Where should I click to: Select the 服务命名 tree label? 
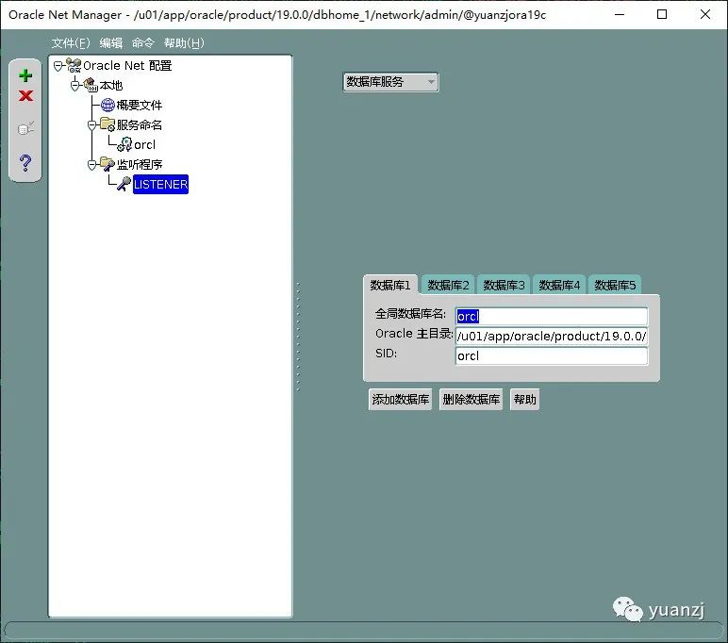pos(140,124)
